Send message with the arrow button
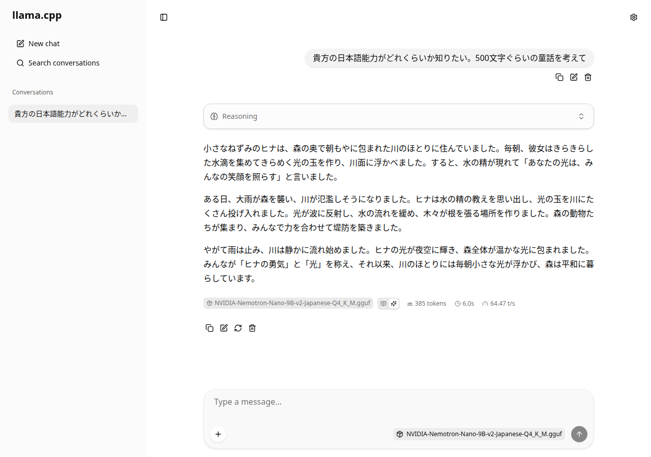The image size is (651, 457). pos(579,434)
